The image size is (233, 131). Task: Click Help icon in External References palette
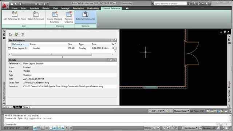[x=22, y=35]
